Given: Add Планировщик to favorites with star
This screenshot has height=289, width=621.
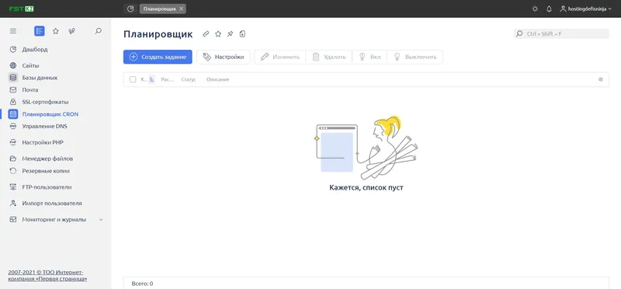Looking at the screenshot, I should coord(218,34).
